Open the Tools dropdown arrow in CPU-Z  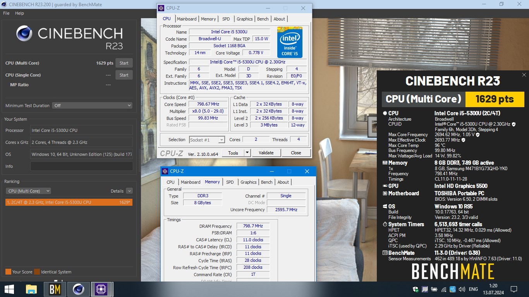(x=247, y=153)
